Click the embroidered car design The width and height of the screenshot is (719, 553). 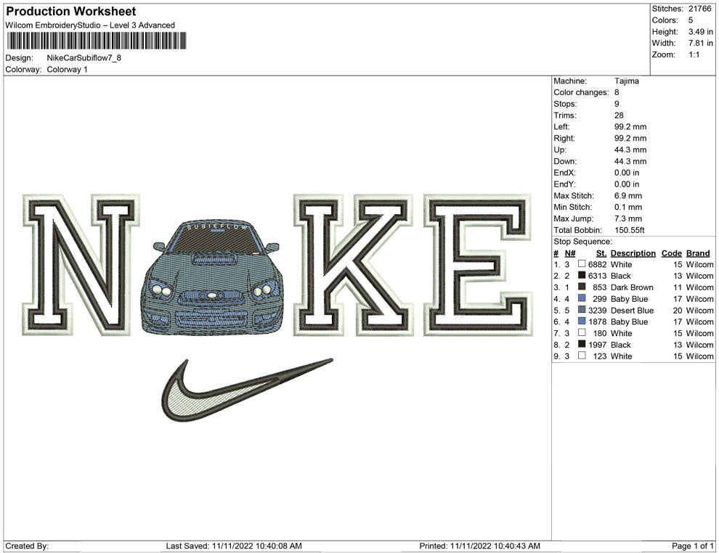(212, 278)
